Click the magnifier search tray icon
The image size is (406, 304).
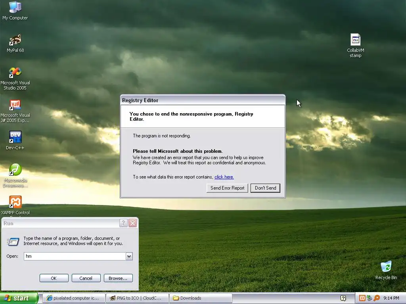coord(377,298)
